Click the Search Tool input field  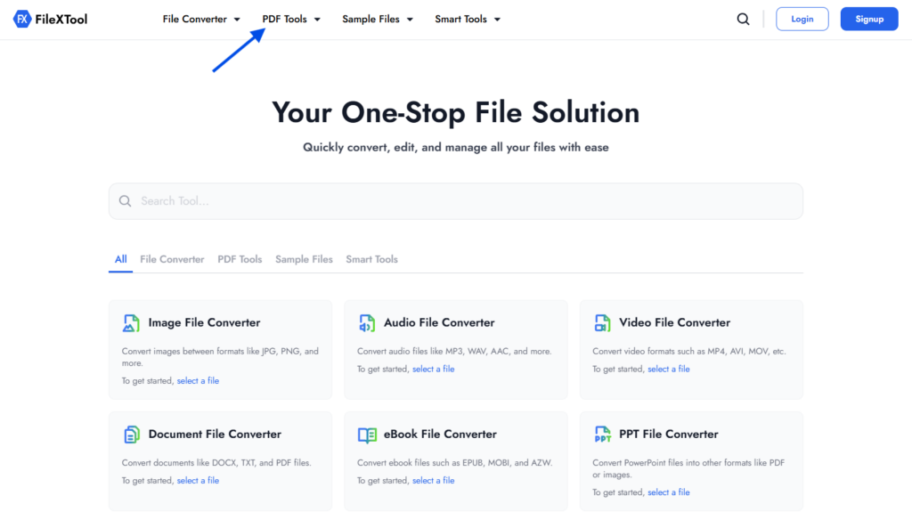click(x=455, y=200)
